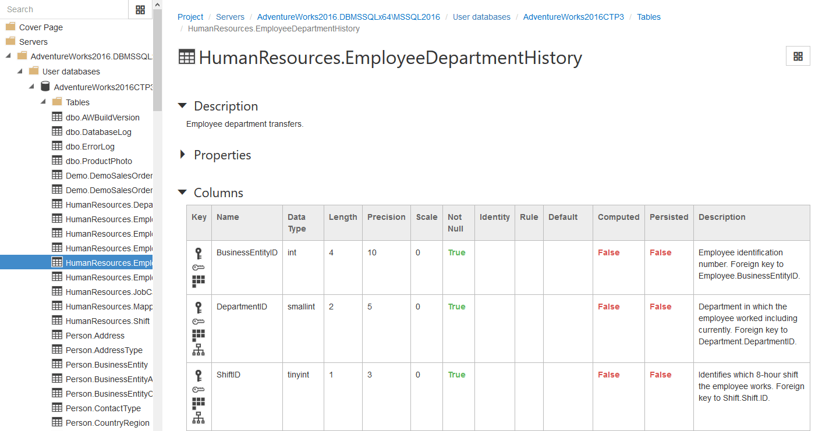Select Person.ContactType in the tree
The width and height of the screenshot is (815, 431).
[103, 408]
